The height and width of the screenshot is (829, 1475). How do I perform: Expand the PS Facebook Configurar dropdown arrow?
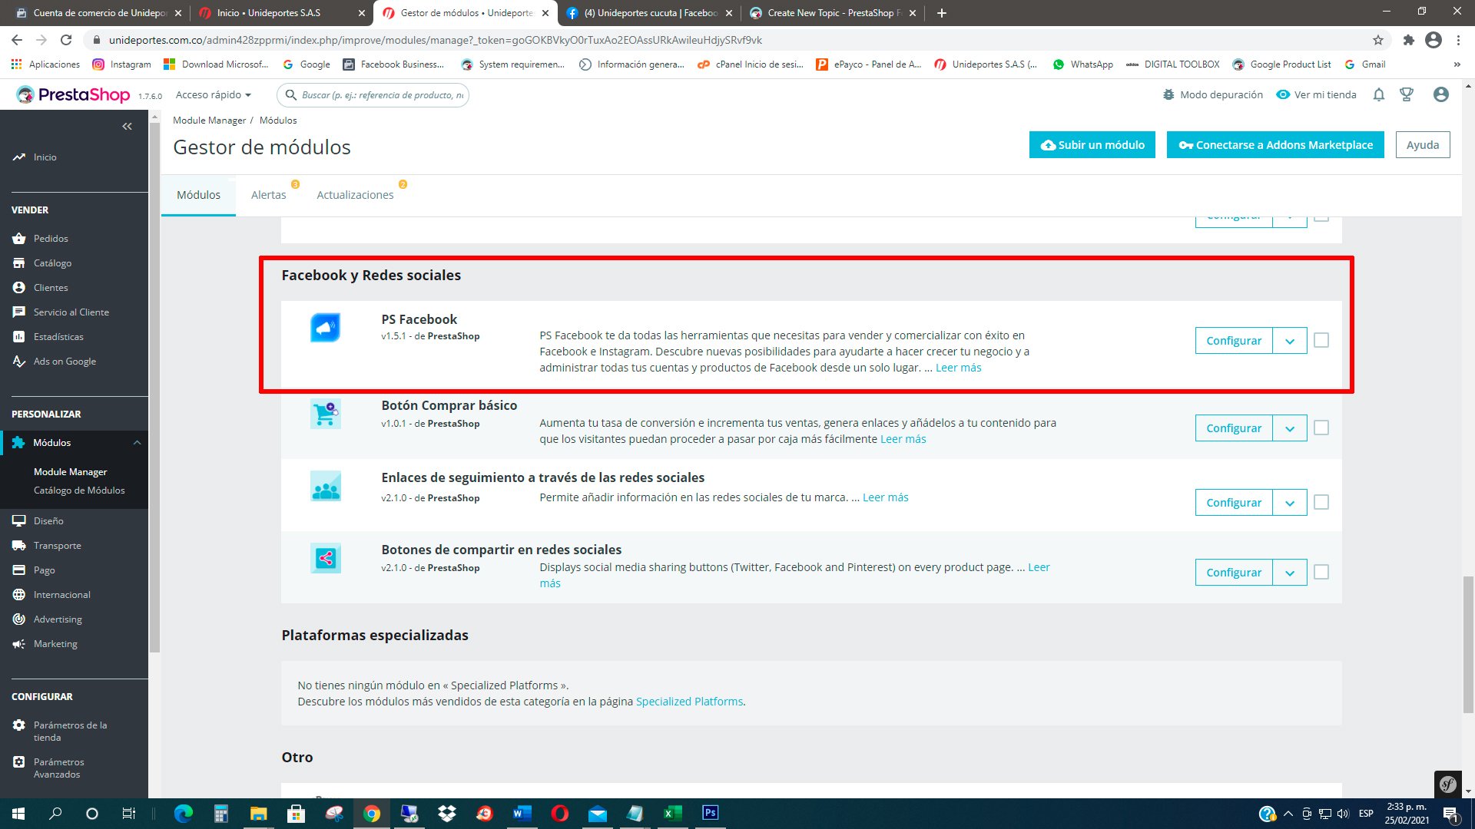(x=1290, y=341)
